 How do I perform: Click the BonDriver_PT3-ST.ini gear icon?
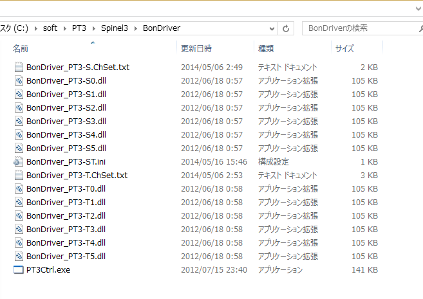click(18, 161)
